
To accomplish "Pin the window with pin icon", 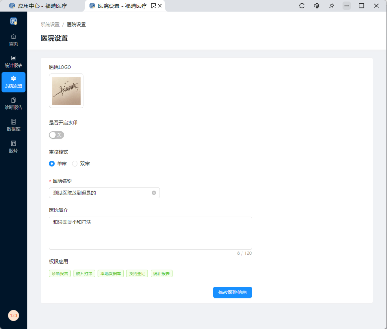I will (x=332, y=6).
